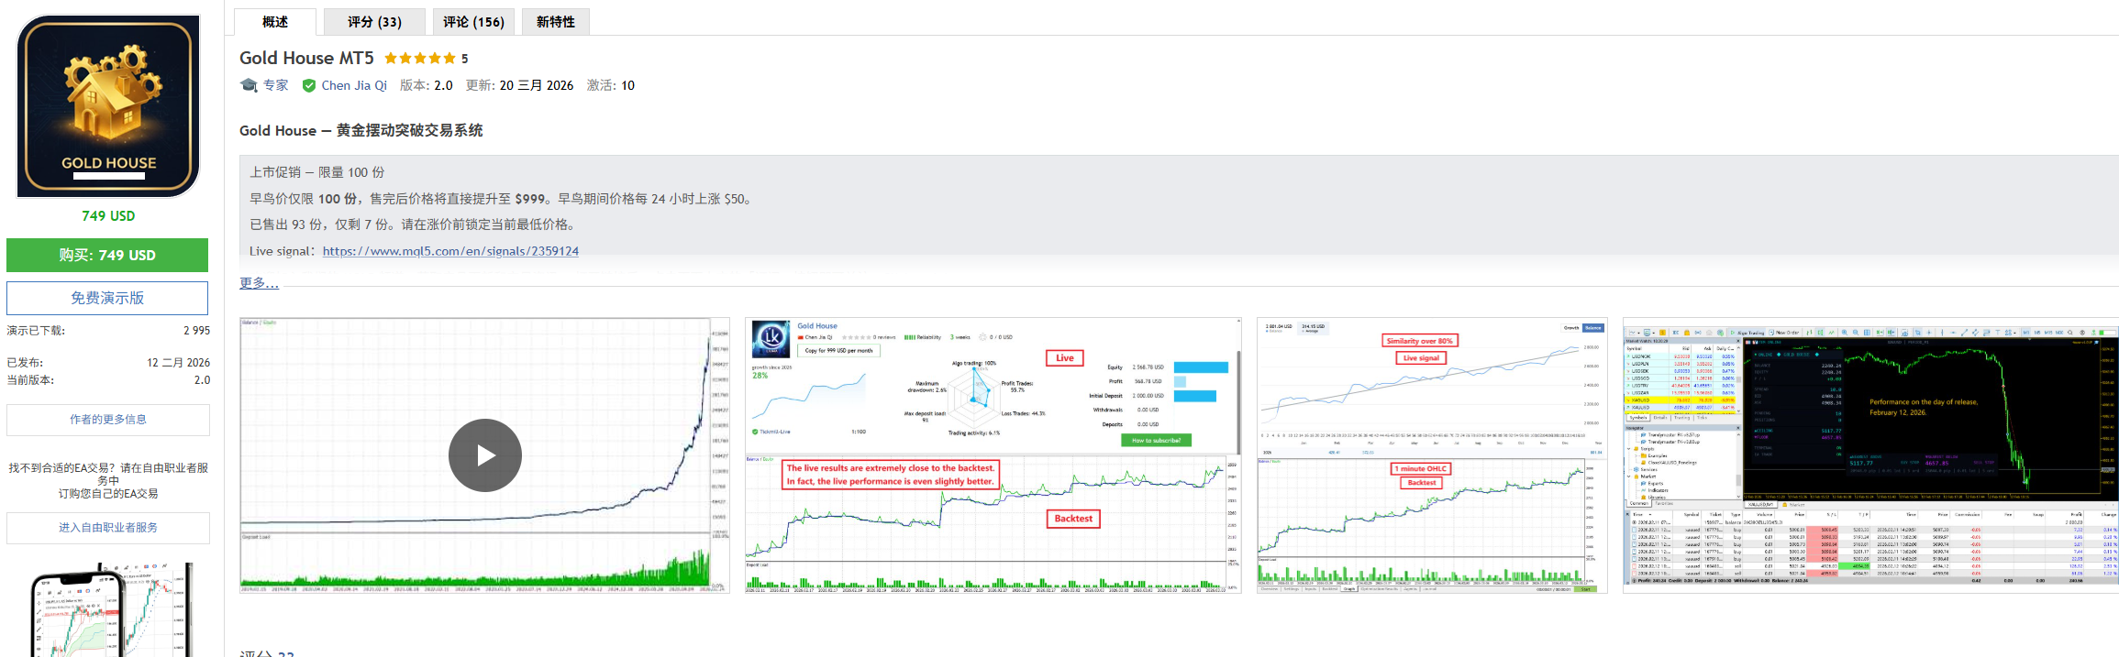
Task: Open the 概述 tab
Action: click(x=274, y=22)
